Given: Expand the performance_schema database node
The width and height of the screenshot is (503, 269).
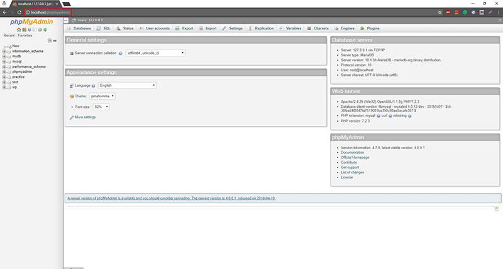Looking at the screenshot, I should [x=4, y=66].
